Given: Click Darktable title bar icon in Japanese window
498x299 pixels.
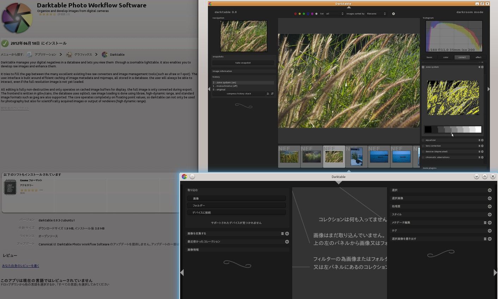Looking at the screenshot, I should (184, 177).
